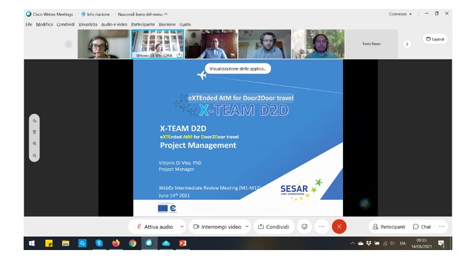Screen dimensions: 460x259
Task: Open the Modifica menu
Action: [x=44, y=24]
